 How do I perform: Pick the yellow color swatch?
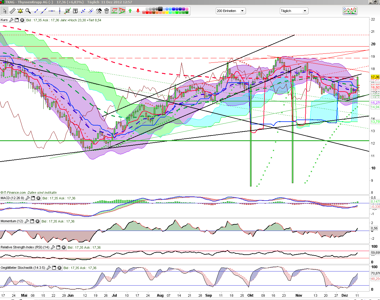[x=167, y=12]
